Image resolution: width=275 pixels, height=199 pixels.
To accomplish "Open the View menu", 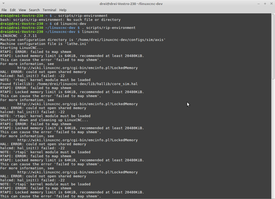I will coord(22,10).
